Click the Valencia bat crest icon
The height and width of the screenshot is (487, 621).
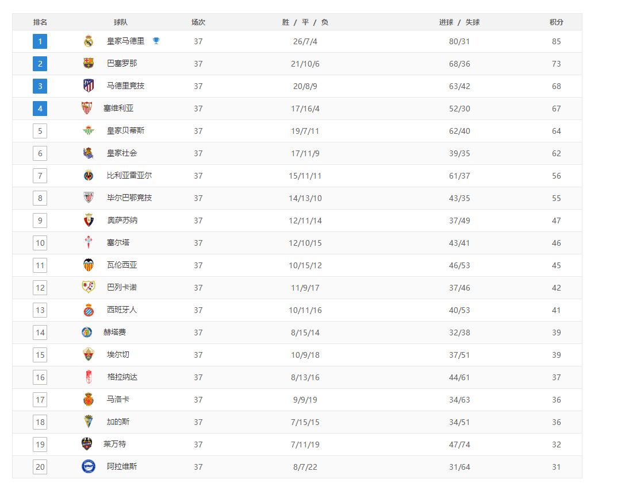(x=89, y=265)
